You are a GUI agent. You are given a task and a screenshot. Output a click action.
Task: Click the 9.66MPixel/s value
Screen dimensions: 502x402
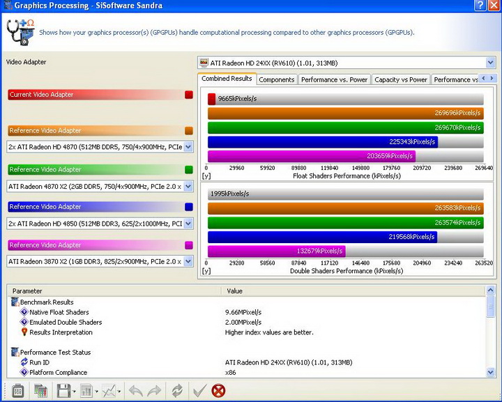(243, 312)
